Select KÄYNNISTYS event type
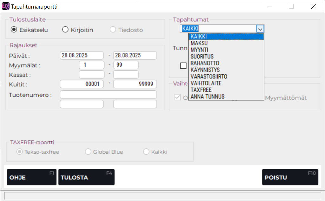Image resolution: width=325 pixels, height=201 pixels. click(x=205, y=70)
